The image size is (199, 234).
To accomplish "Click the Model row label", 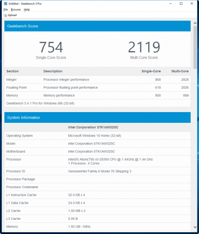I will tap(11, 143).
